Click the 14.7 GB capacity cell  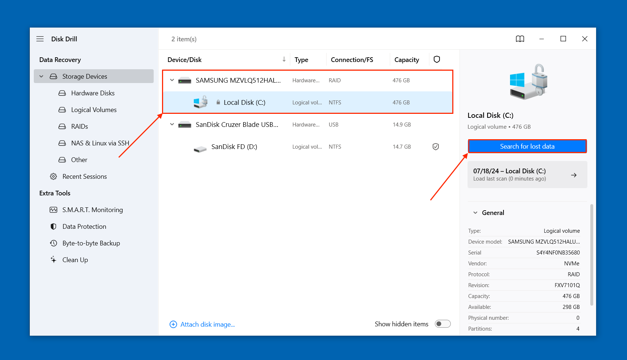tap(402, 147)
